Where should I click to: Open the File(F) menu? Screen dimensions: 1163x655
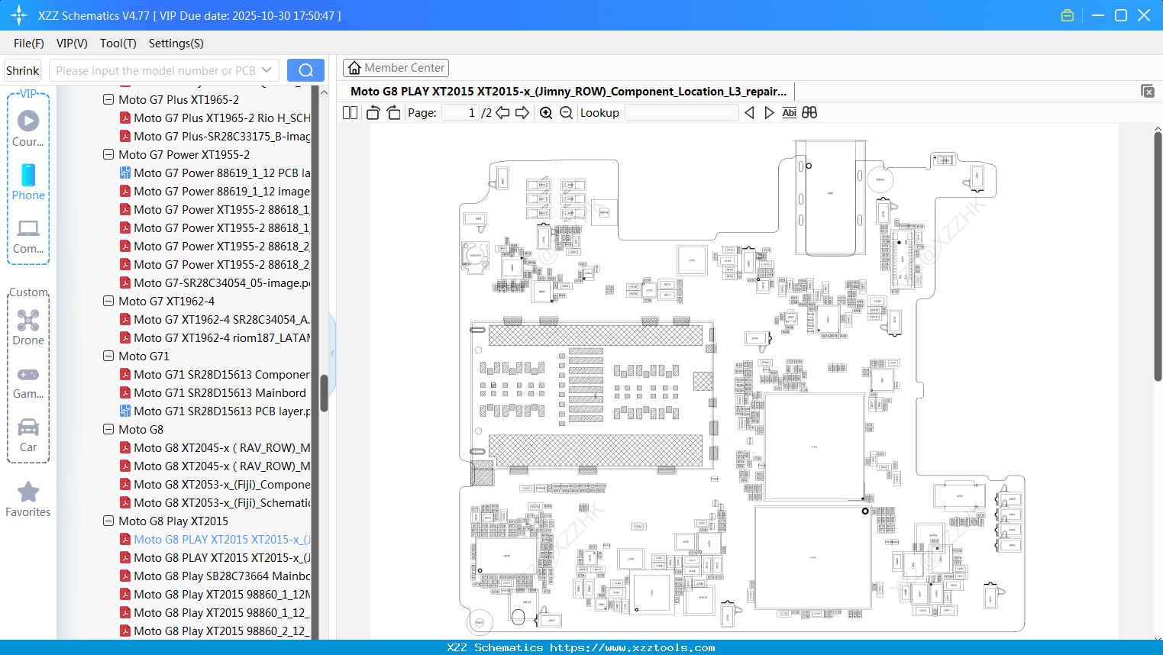(x=29, y=44)
